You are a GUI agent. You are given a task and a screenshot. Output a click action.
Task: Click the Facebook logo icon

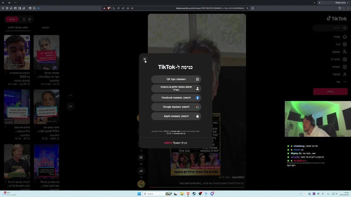(x=197, y=98)
